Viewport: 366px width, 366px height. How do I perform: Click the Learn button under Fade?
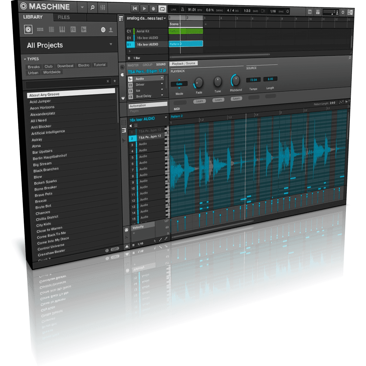[199, 101]
